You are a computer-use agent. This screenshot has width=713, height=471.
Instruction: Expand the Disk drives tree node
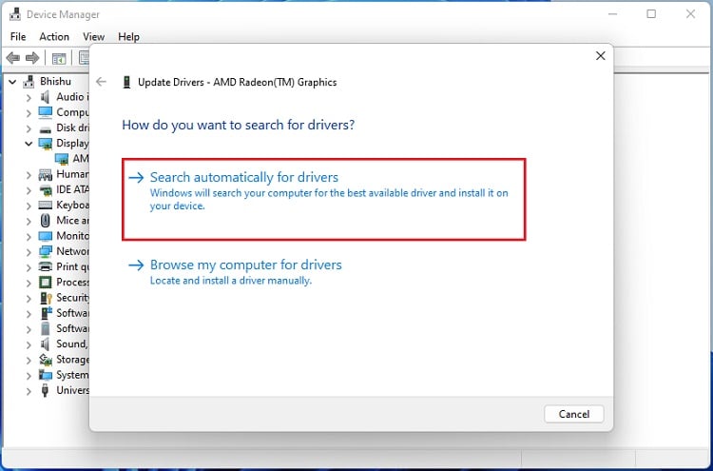(28, 128)
